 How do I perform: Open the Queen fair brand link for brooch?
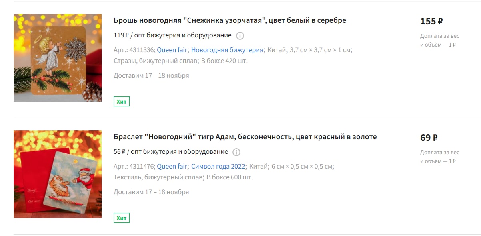click(172, 50)
